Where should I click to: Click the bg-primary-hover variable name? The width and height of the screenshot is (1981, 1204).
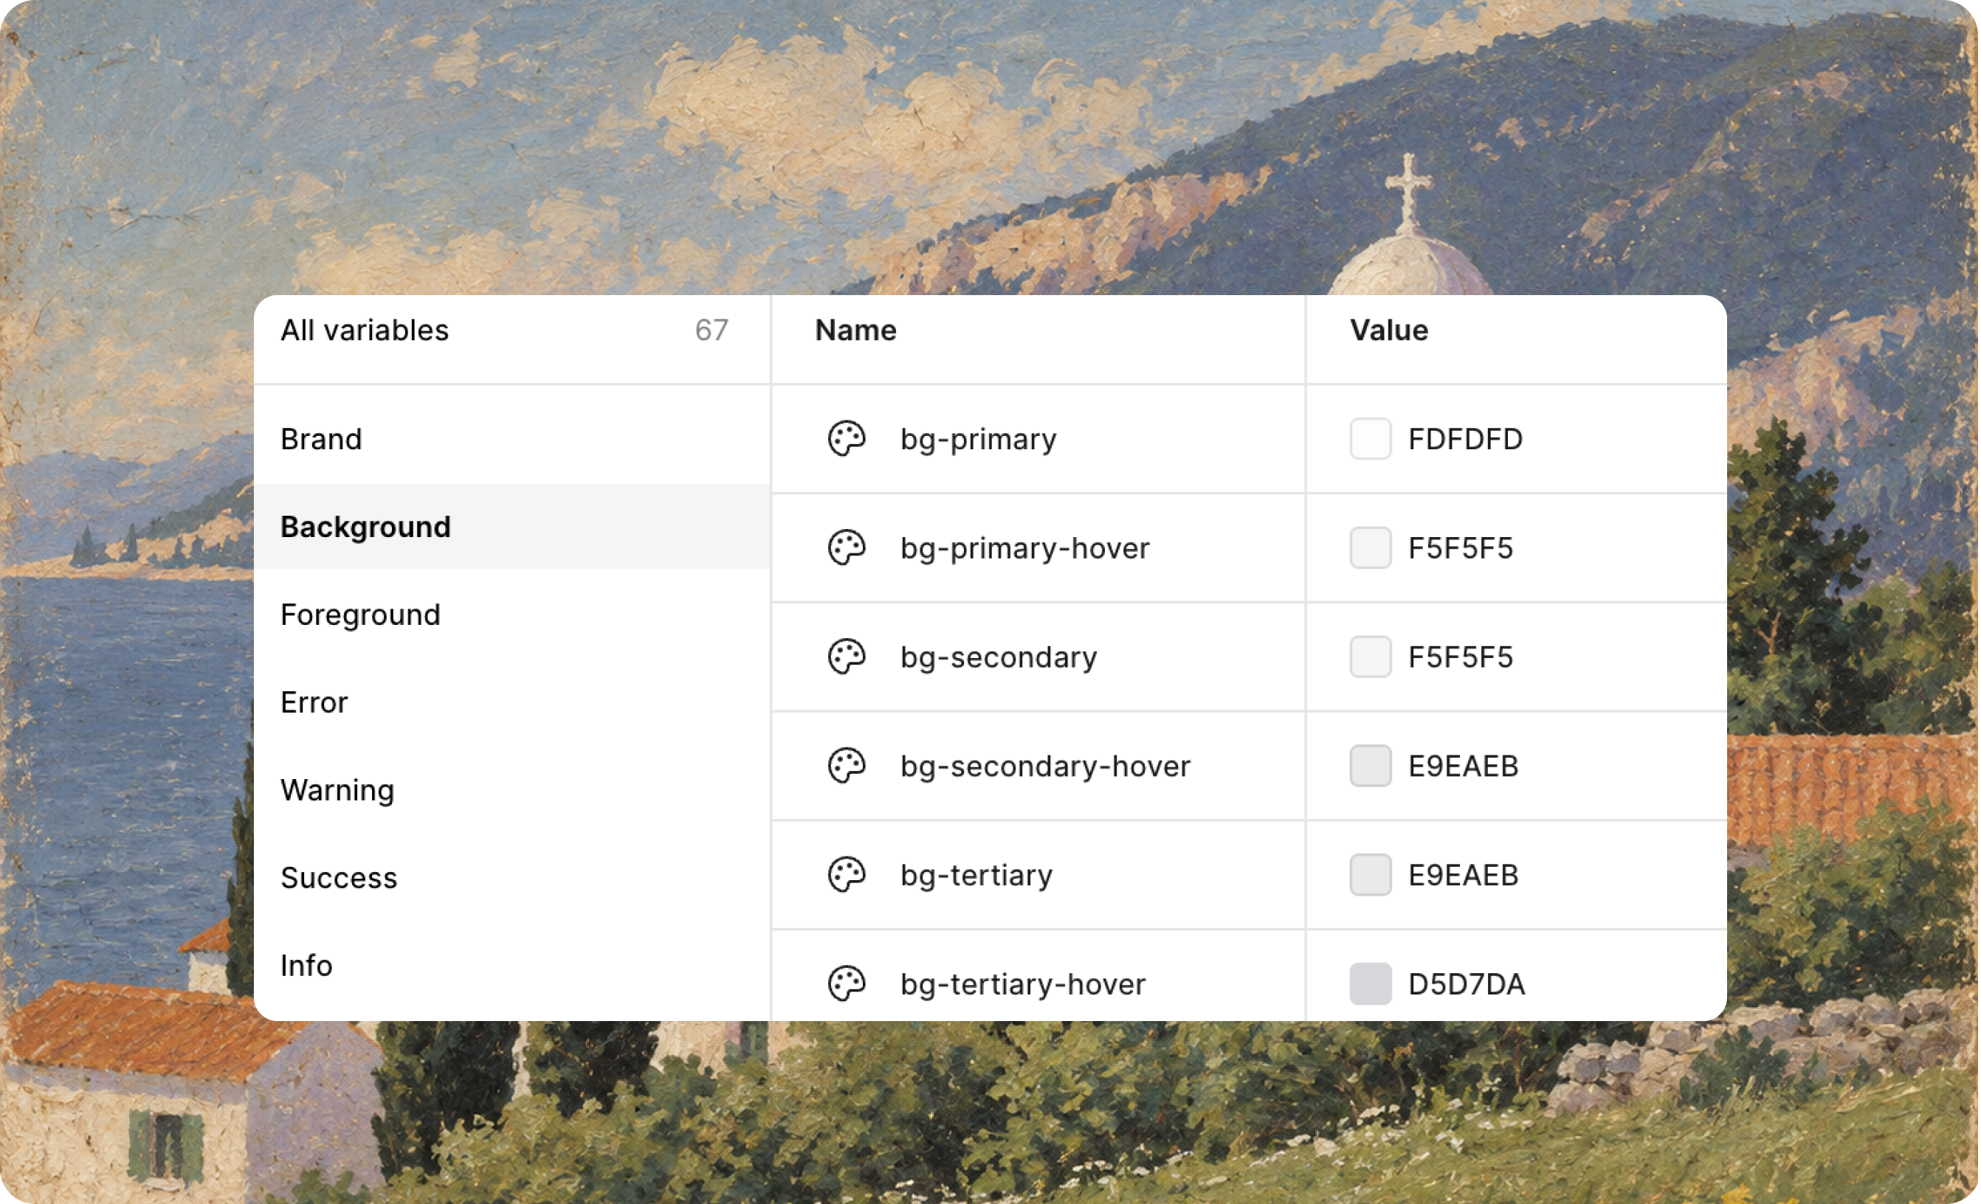pyautogui.click(x=1025, y=549)
